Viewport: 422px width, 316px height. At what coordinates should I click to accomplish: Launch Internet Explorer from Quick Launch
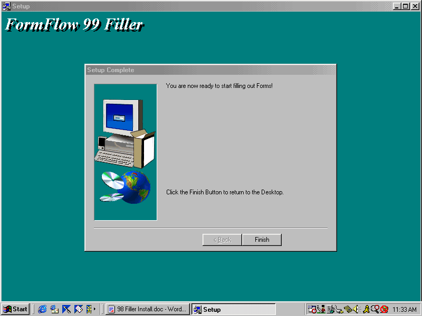click(x=42, y=309)
